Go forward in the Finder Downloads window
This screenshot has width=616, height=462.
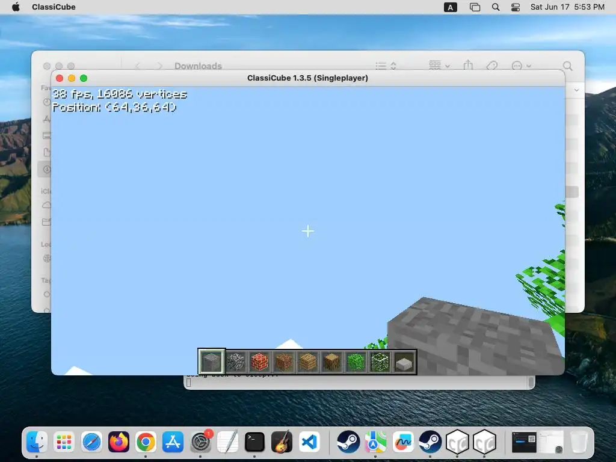click(159, 66)
